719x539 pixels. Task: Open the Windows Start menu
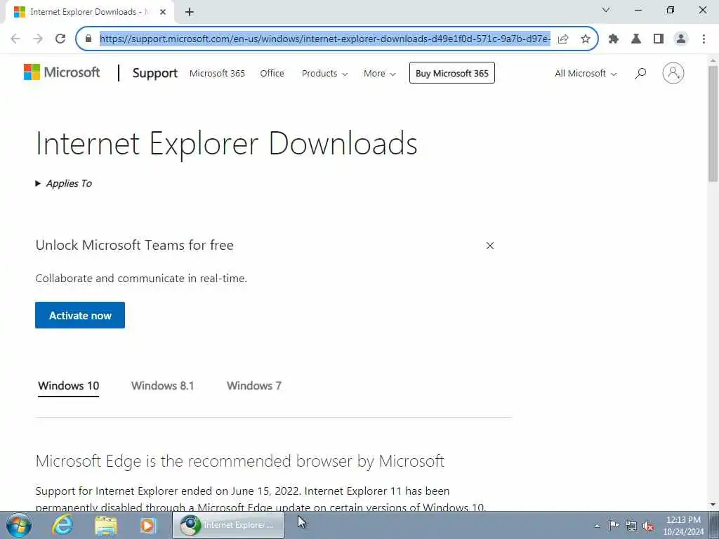tap(19, 525)
